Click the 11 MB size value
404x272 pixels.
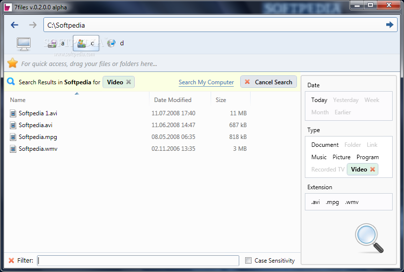238,113
